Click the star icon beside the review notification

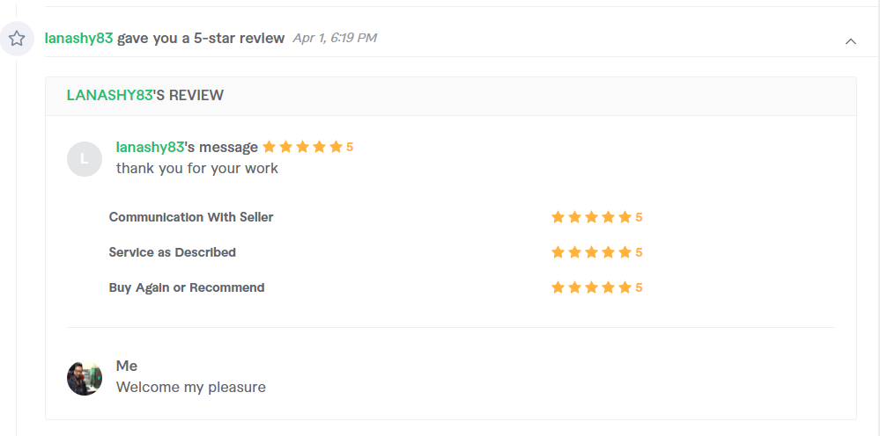(17, 39)
